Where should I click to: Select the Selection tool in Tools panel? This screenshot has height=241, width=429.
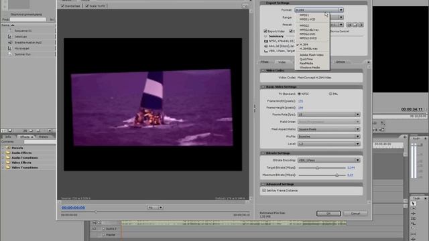click(x=414, y=204)
